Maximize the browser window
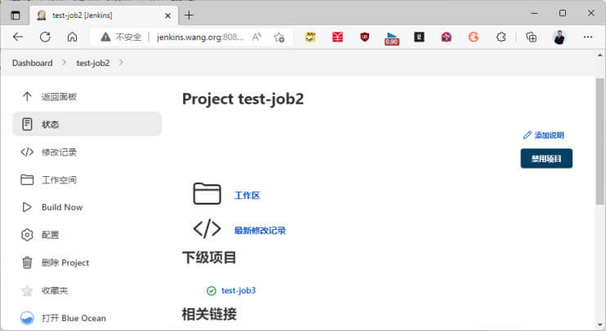Viewport: 606px width, 331px height. [563, 14]
